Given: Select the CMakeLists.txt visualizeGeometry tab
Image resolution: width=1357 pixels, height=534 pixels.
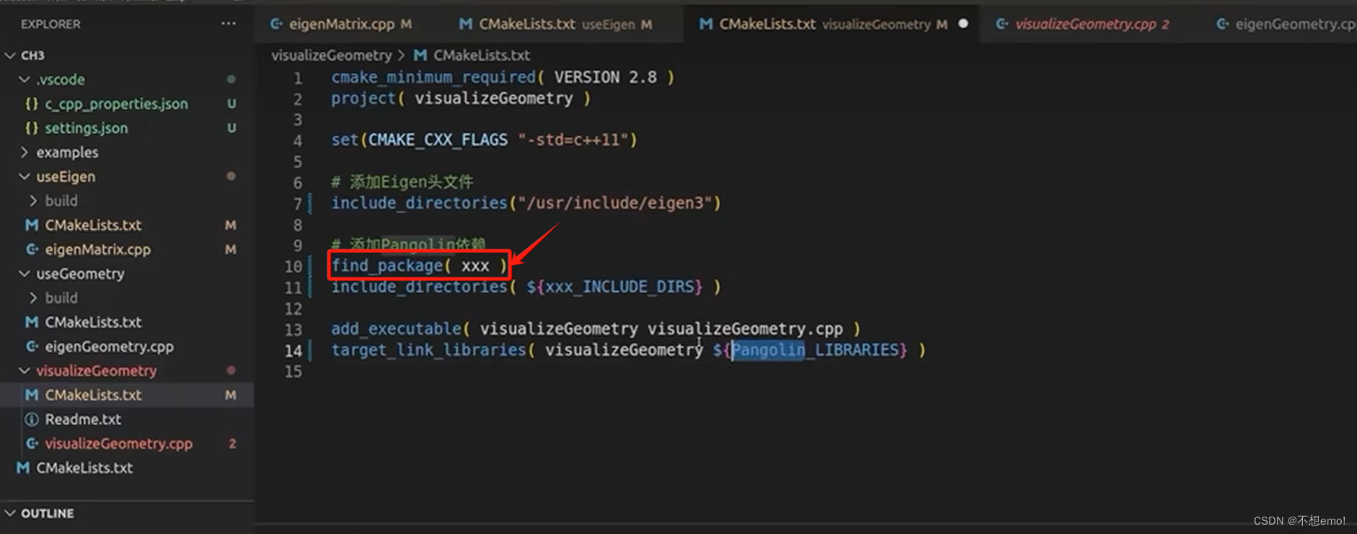Looking at the screenshot, I should [x=833, y=24].
